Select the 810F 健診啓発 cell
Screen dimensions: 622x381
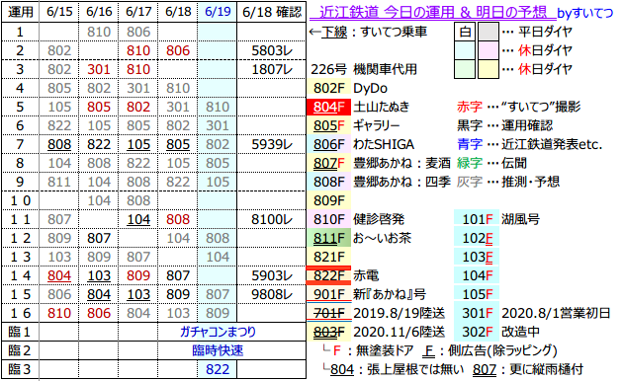click(x=329, y=219)
